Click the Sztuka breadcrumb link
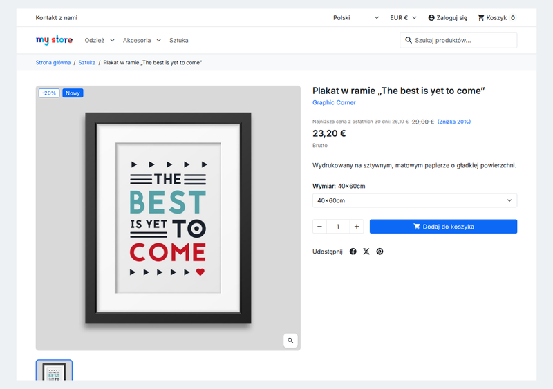The image size is (553, 389). coord(87,62)
